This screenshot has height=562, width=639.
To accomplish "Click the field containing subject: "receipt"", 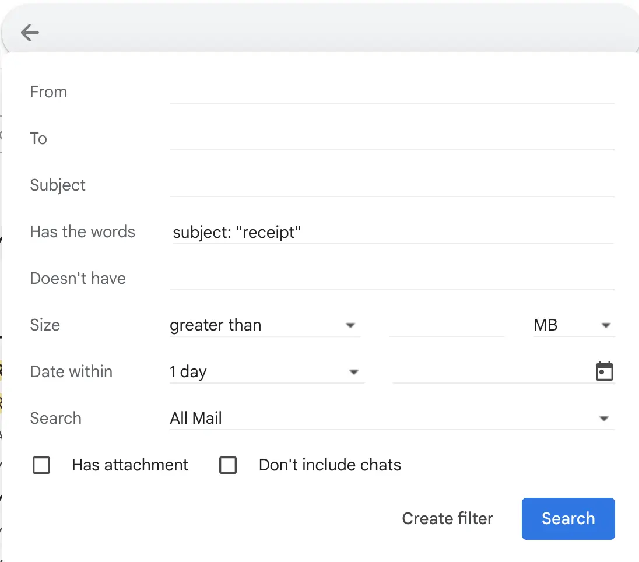I will point(392,233).
